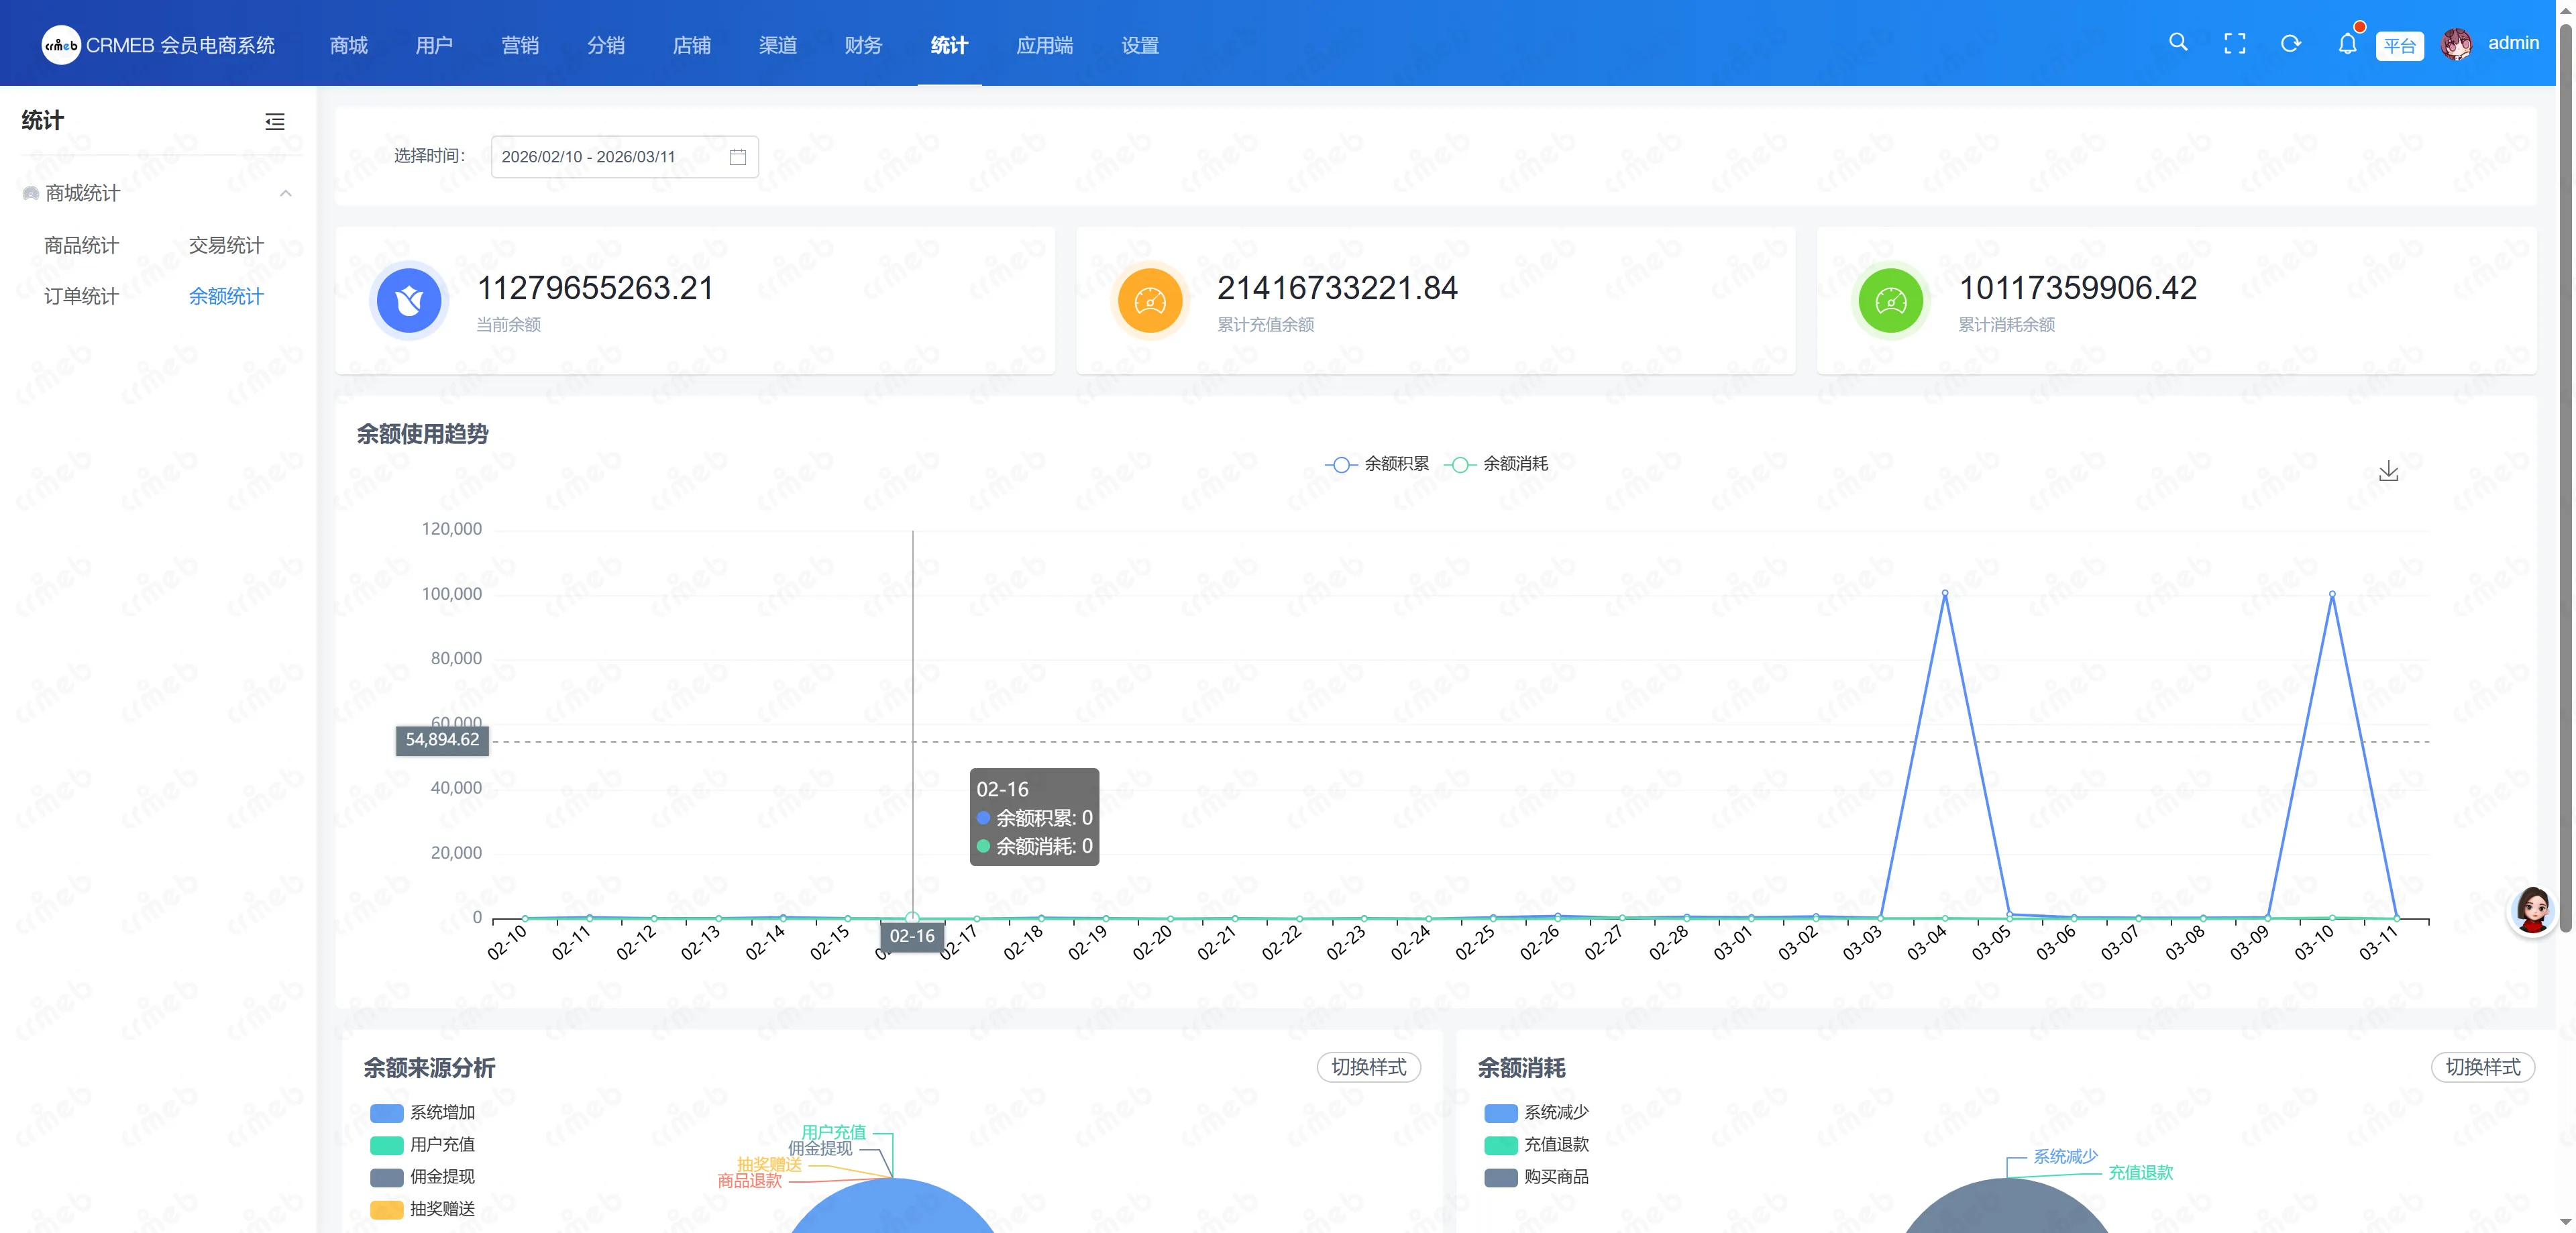Toggle 系统增加 legend in source analysis
The width and height of the screenshot is (2576, 1233).
422,1113
